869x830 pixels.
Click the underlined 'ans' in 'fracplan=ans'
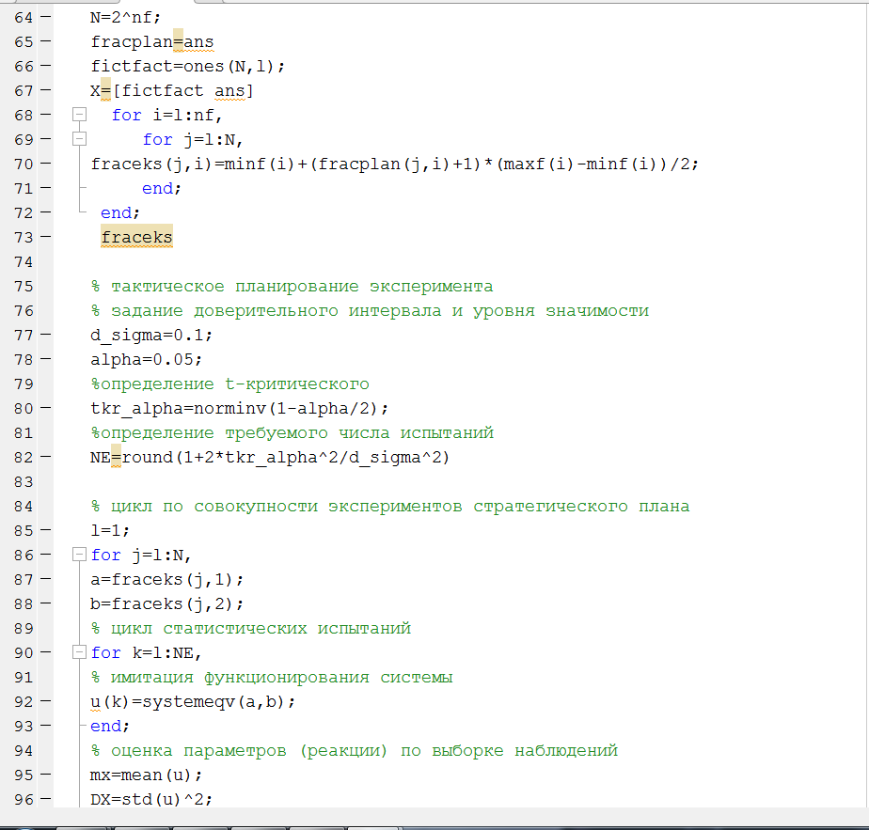click(x=198, y=42)
